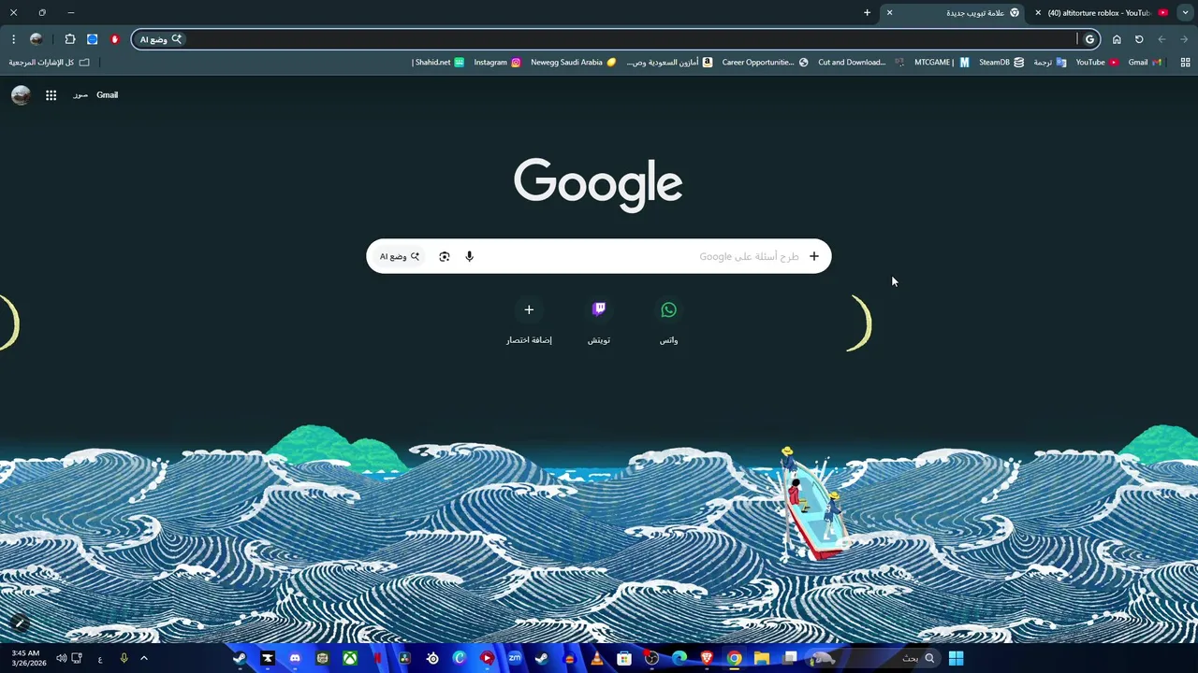
Task: Click the microphone icon in system tray
Action: (x=124, y=658)
